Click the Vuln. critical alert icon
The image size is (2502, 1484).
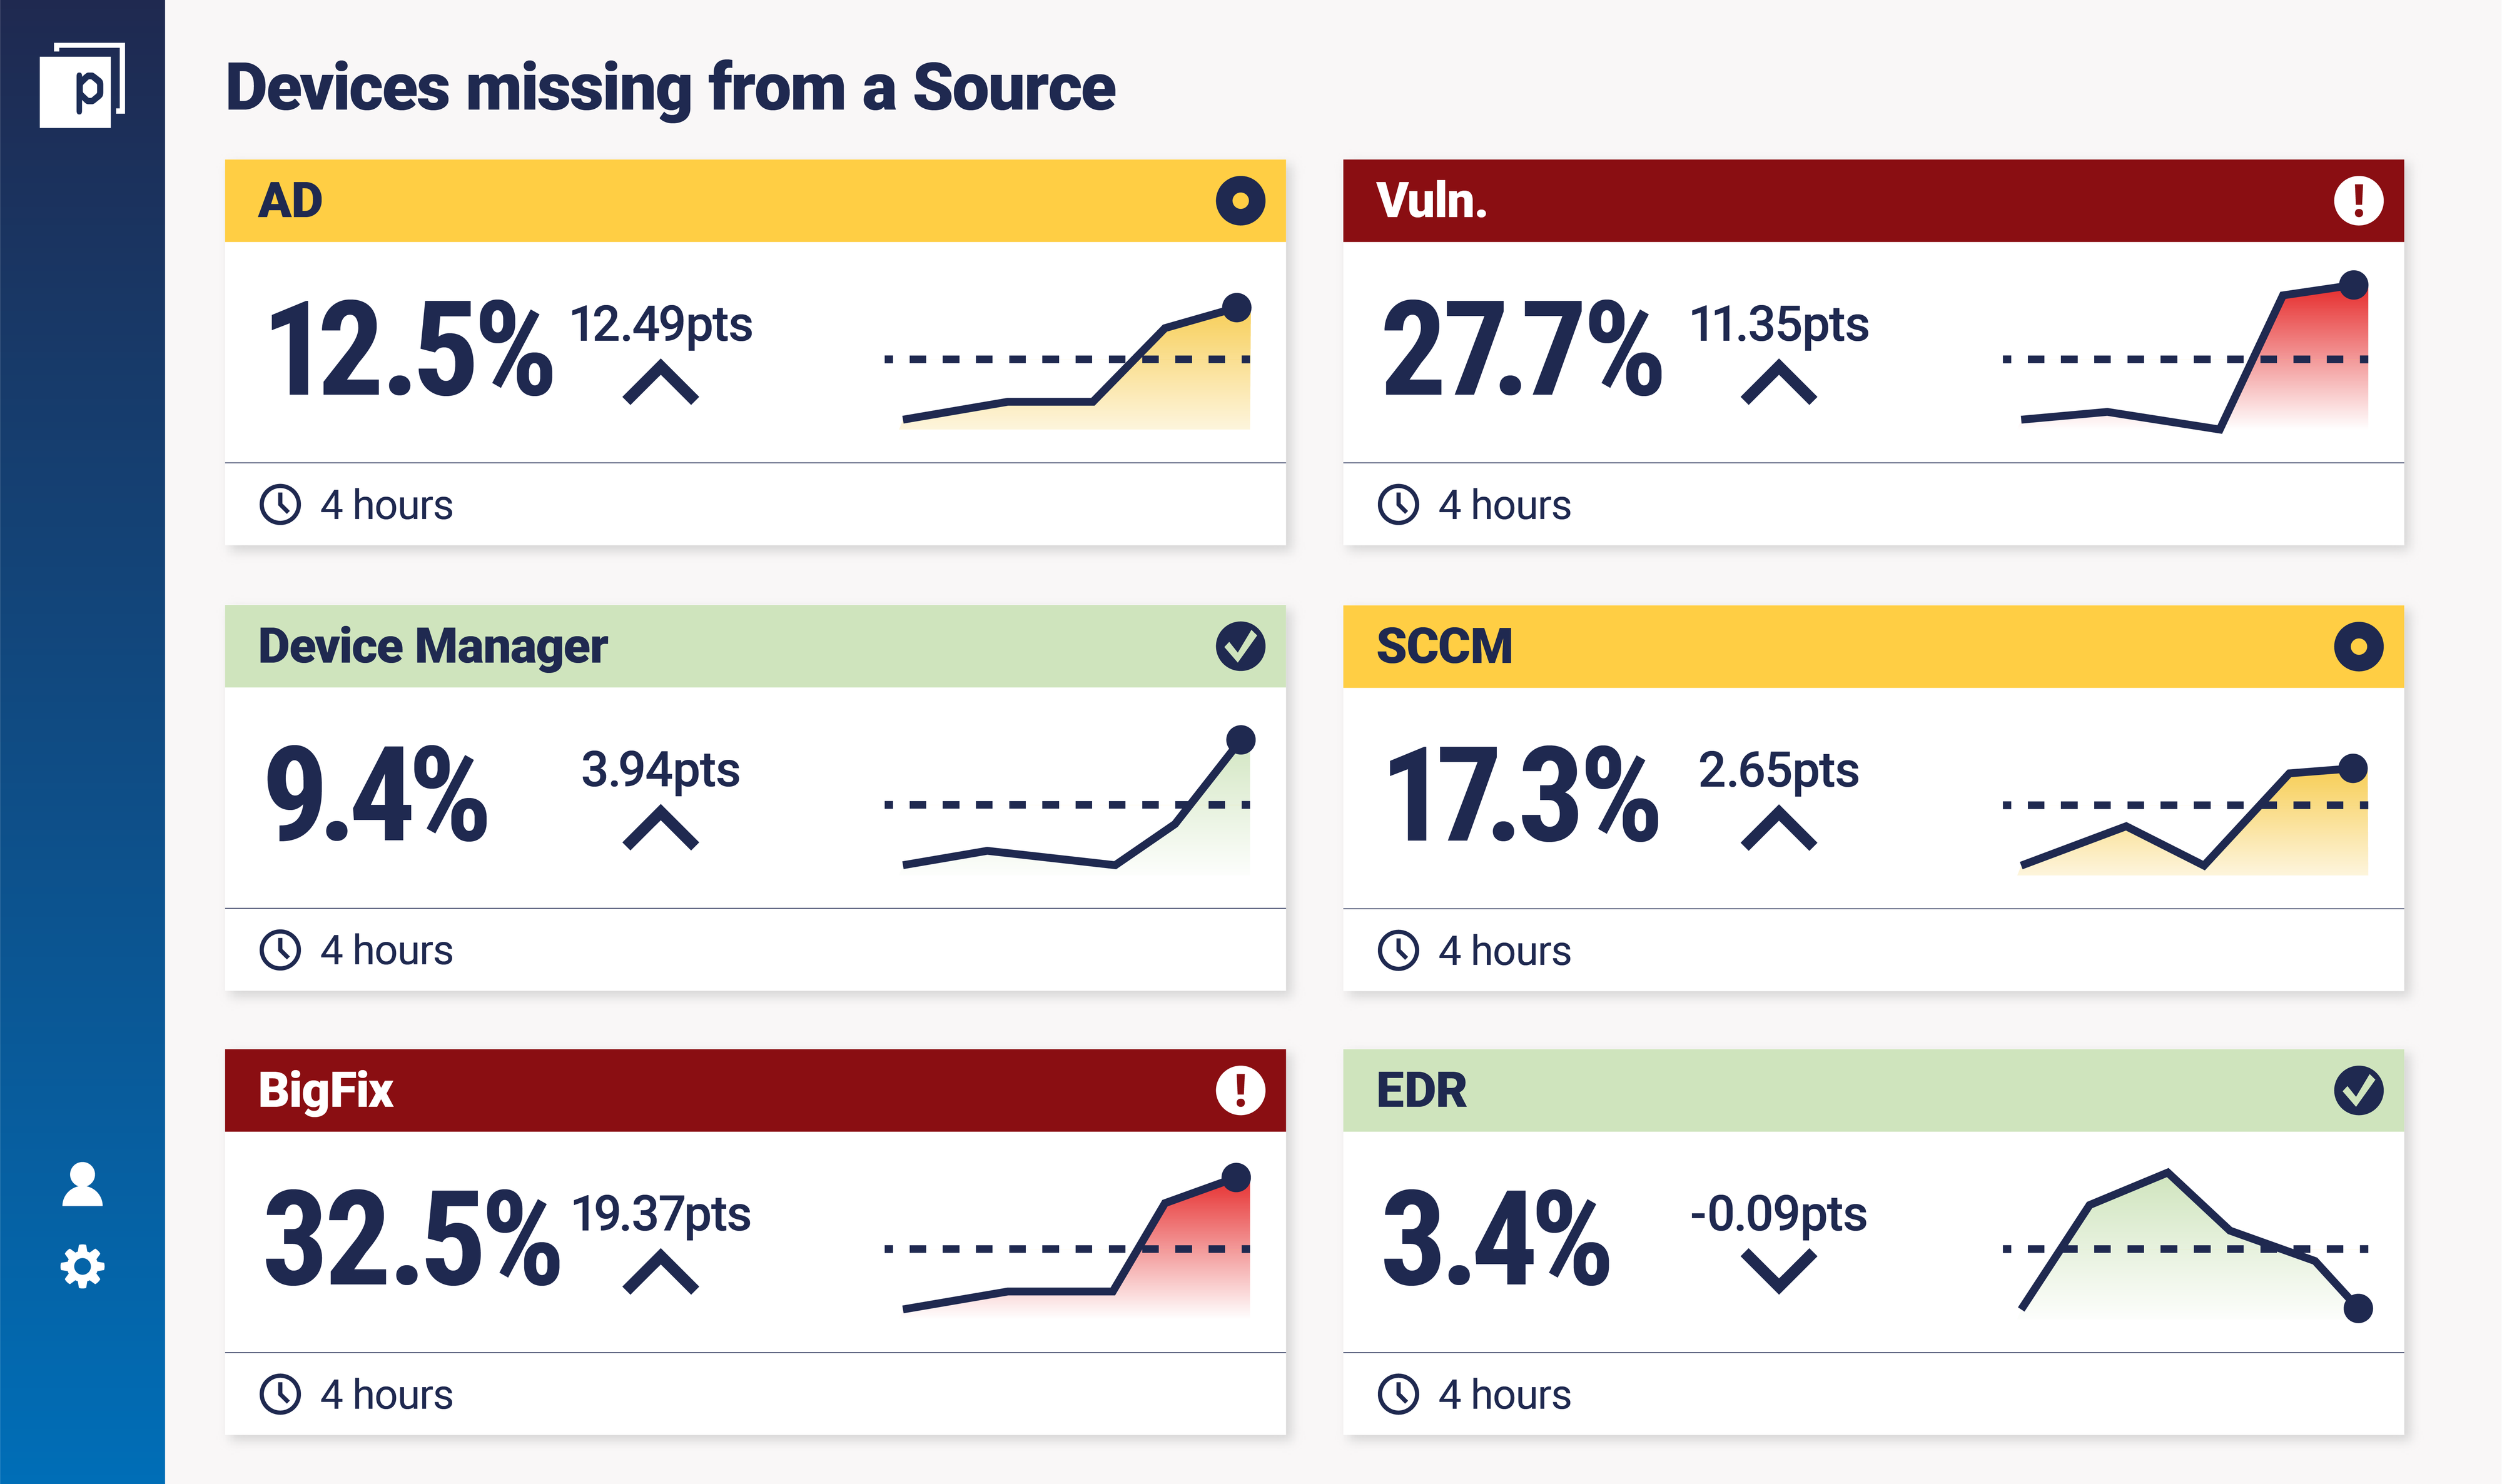point(2358,201)
